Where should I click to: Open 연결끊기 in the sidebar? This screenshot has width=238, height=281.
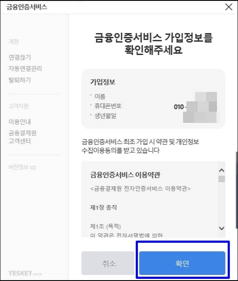pyautogui.click(x=20, y=57)
